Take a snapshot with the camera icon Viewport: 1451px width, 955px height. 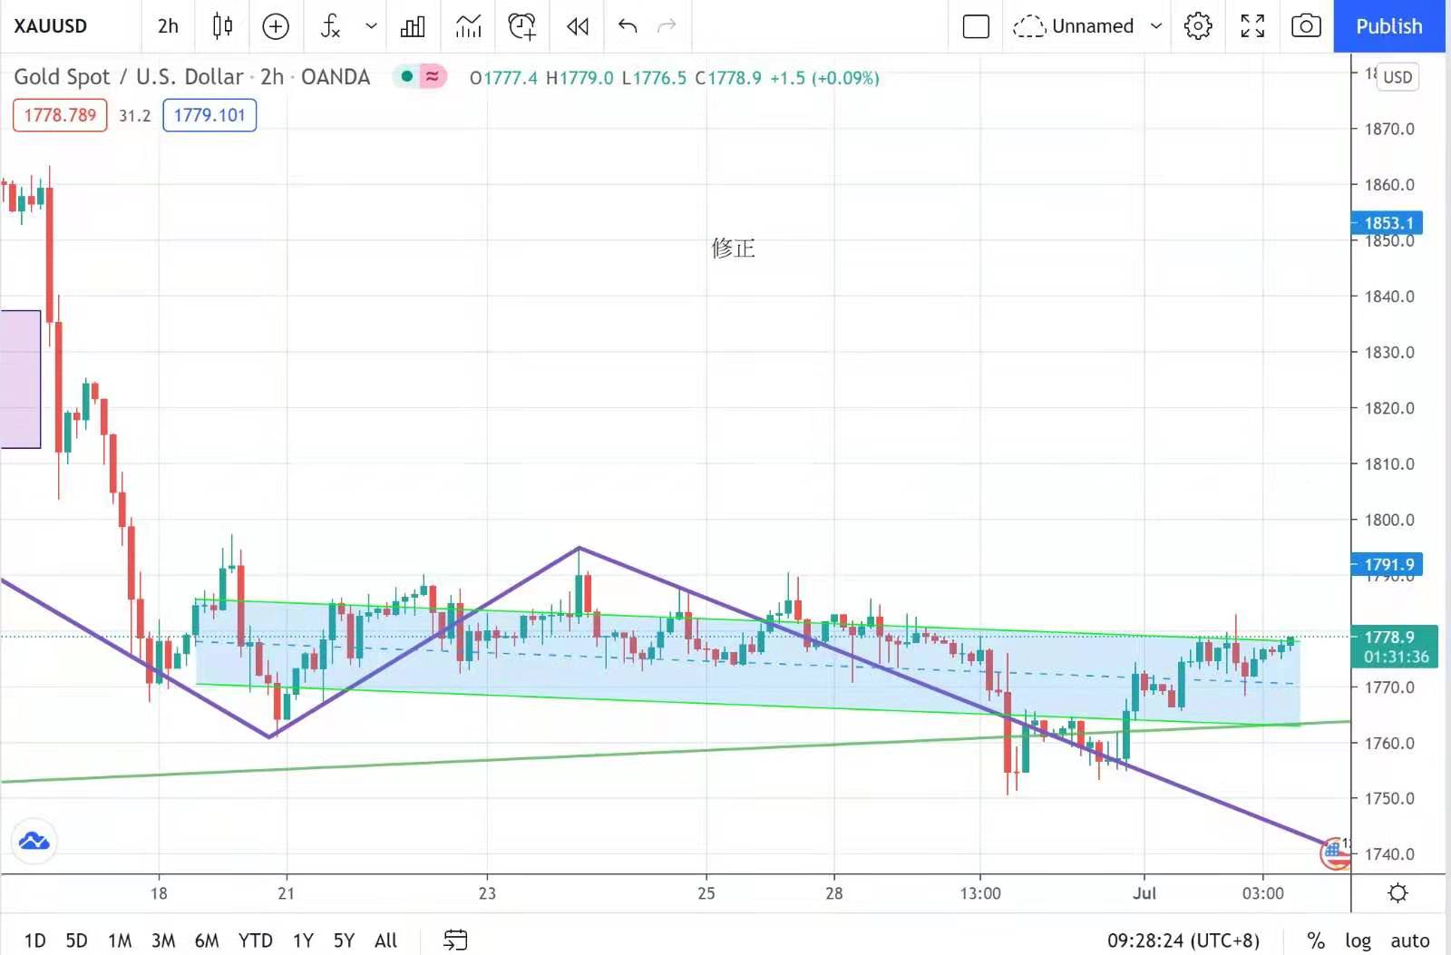pos(1306,26)
